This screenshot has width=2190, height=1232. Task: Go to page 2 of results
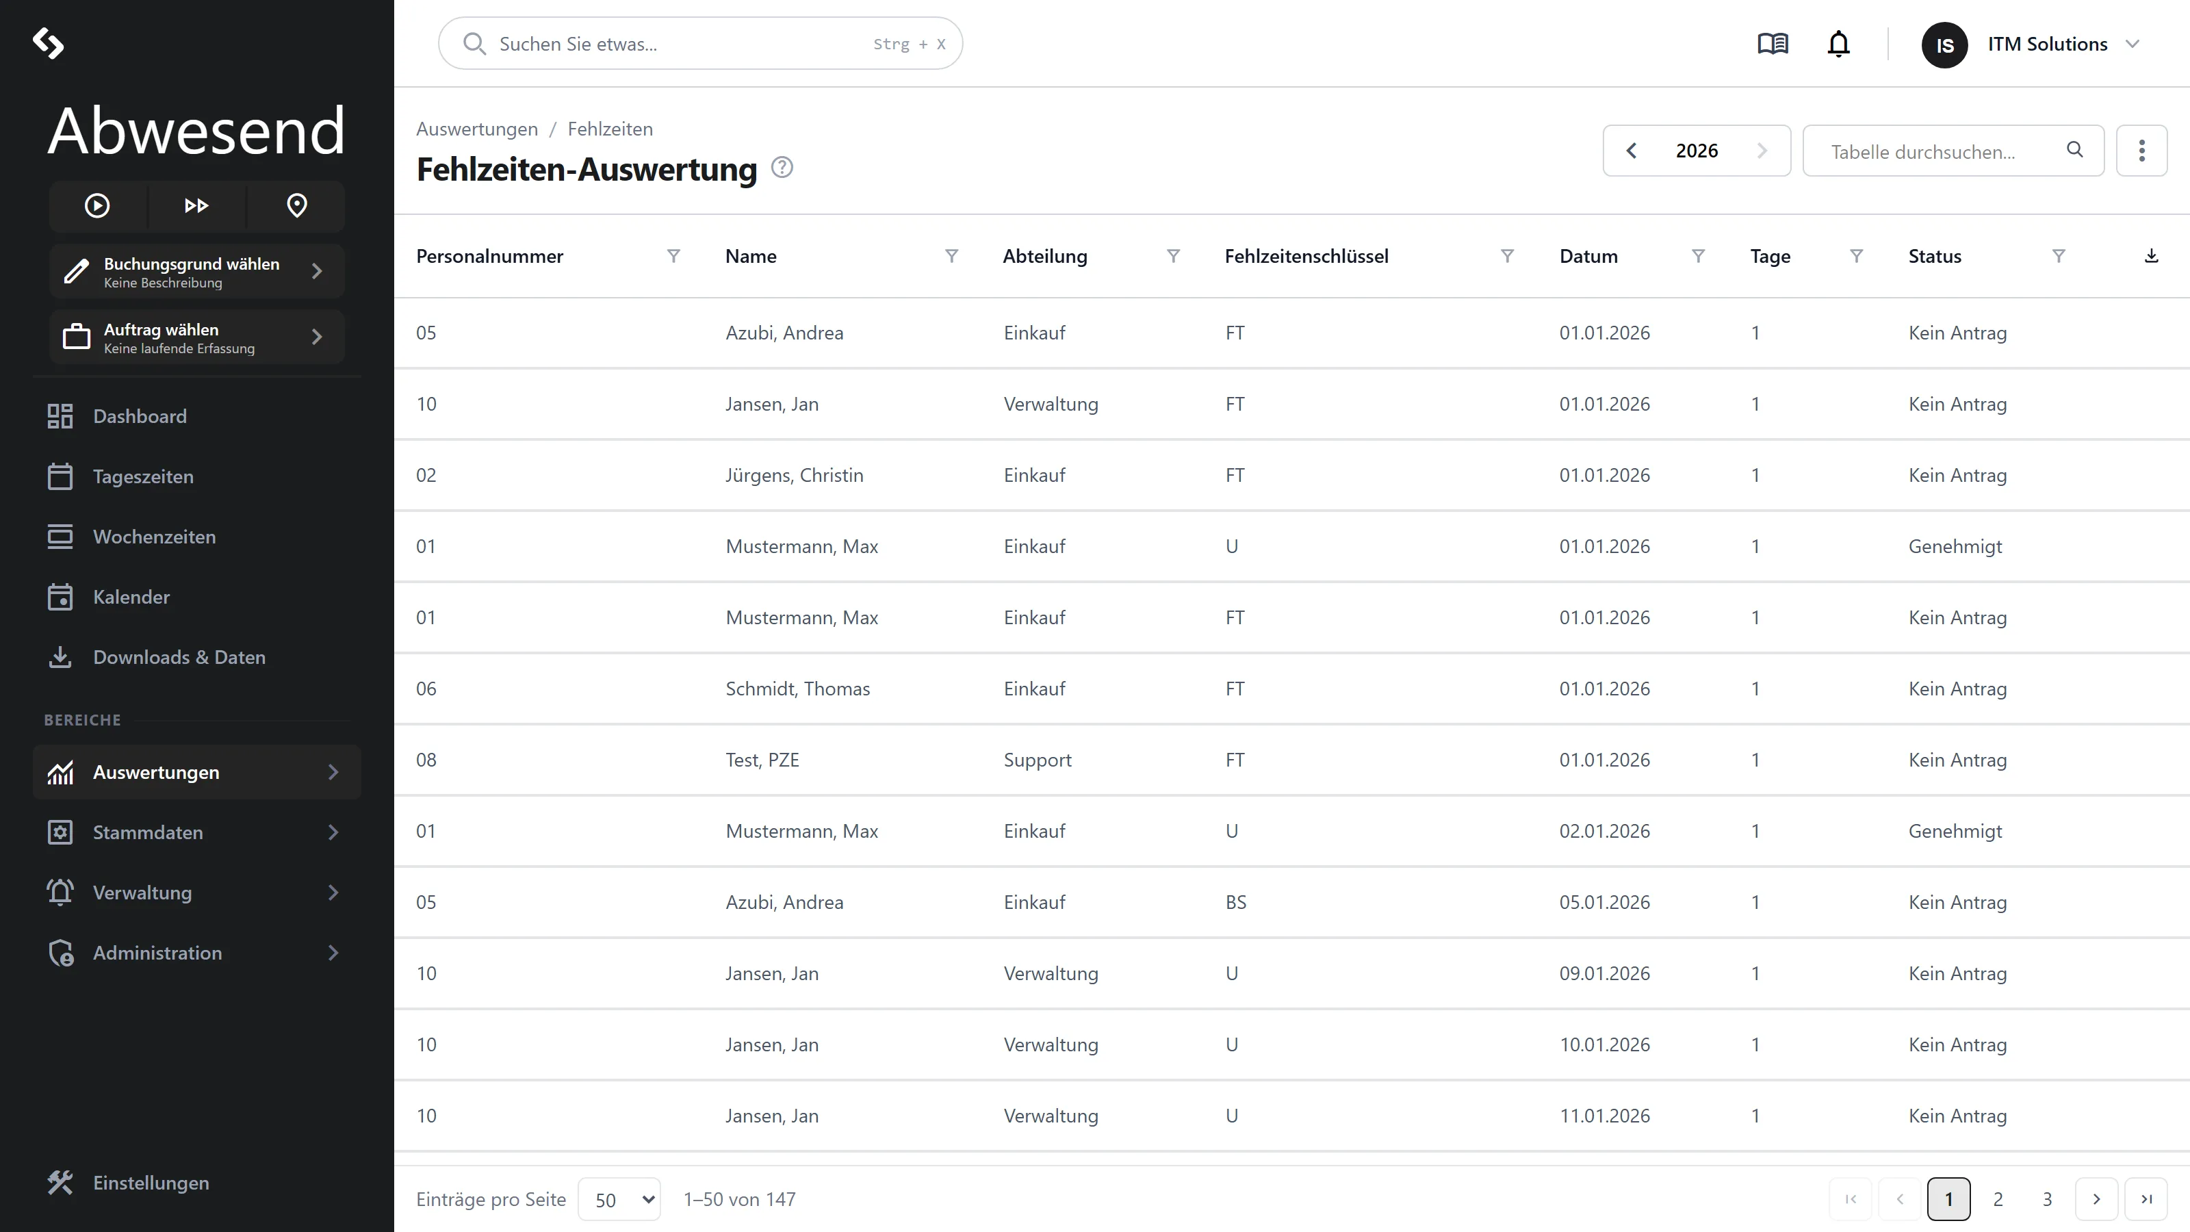pyautogui.click(x=1998, y=1199)
